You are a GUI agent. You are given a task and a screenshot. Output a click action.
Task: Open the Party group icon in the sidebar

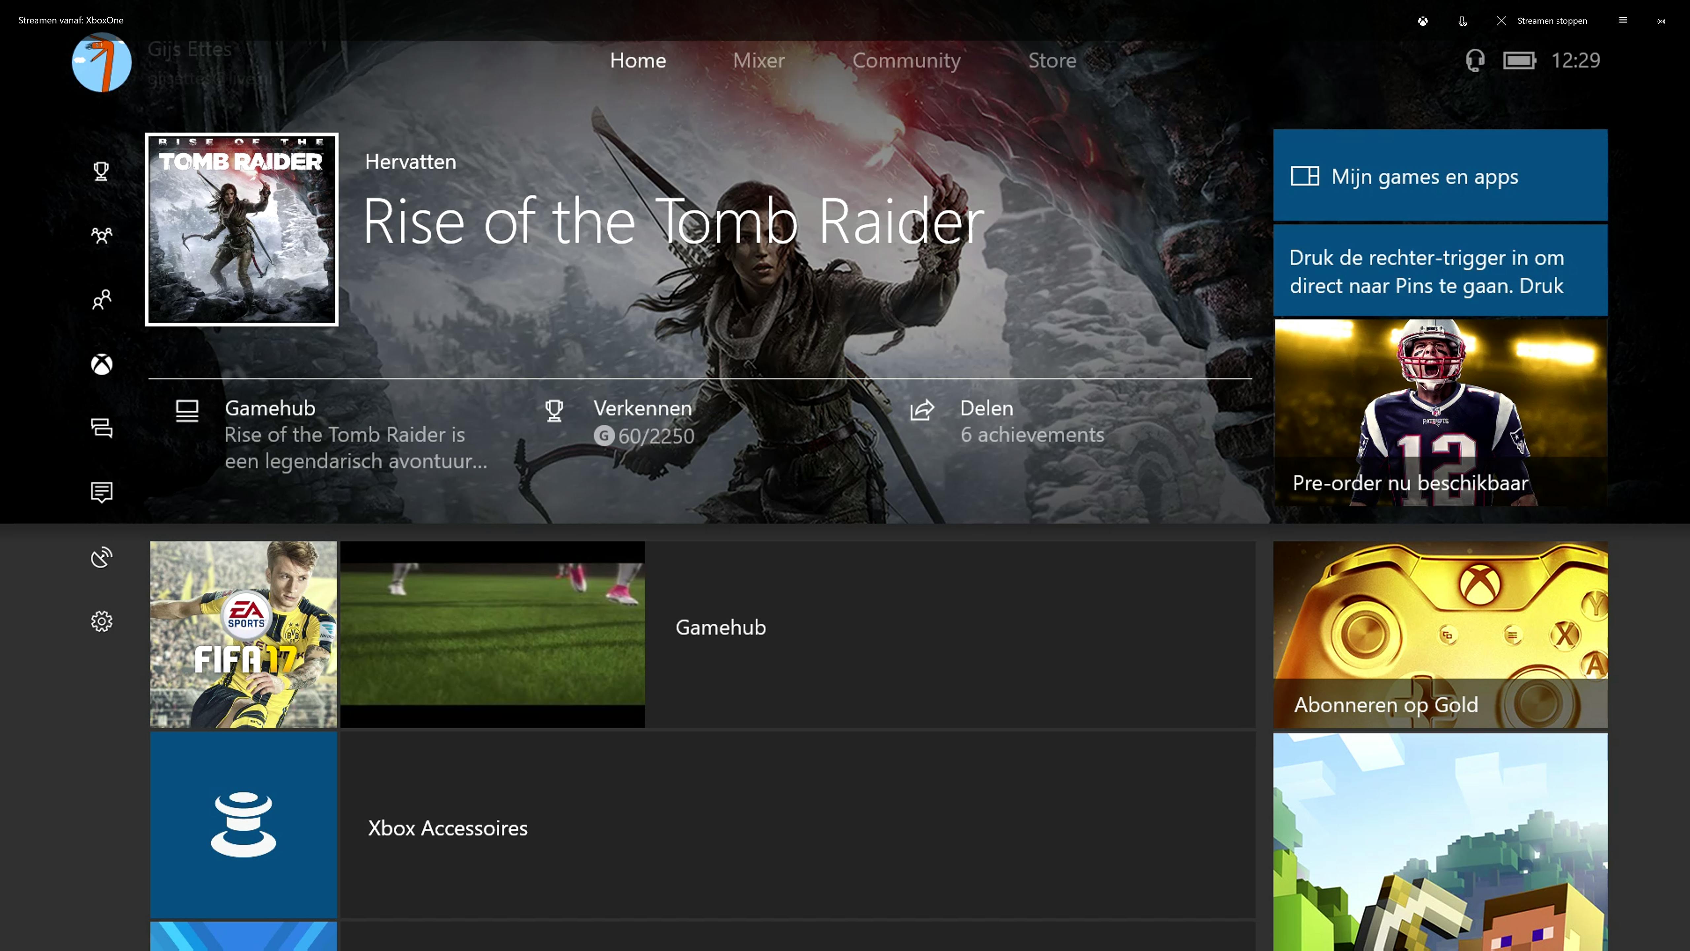[102, 236]
